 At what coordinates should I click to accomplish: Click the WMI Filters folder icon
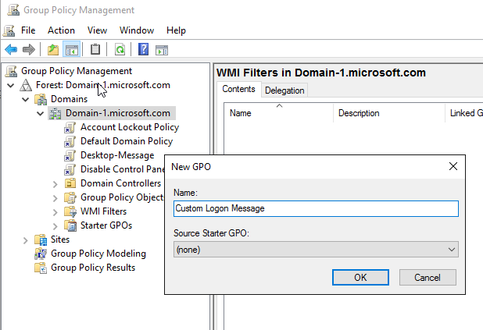70,211
